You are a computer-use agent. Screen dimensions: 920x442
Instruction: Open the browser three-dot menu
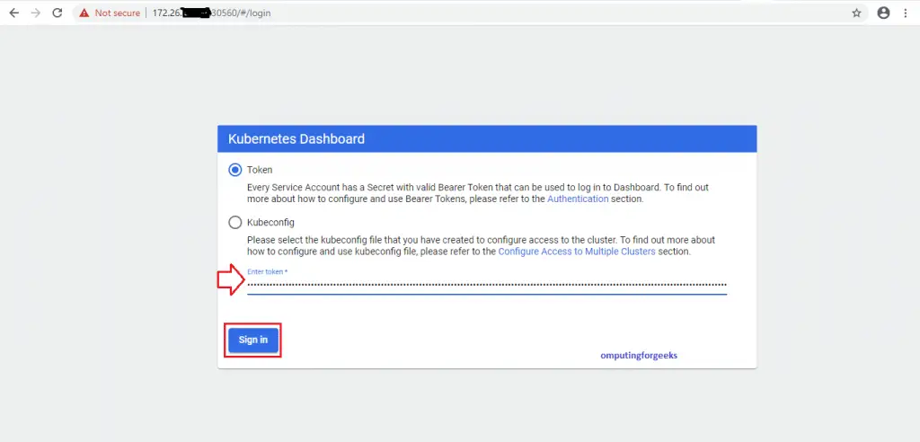coord(906,13)
